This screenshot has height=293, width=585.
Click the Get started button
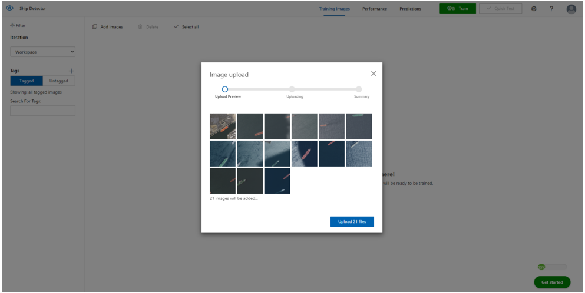552,282
